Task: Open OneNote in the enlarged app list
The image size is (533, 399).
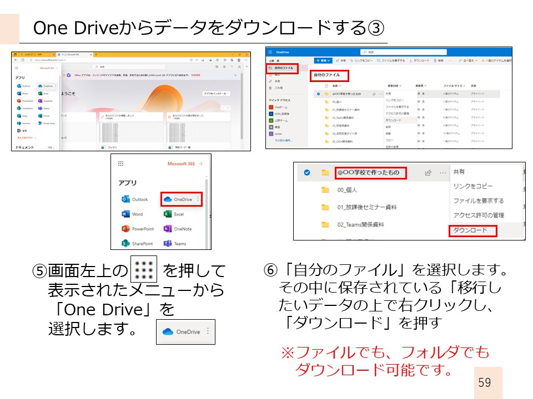Action: tap(178, 229)
